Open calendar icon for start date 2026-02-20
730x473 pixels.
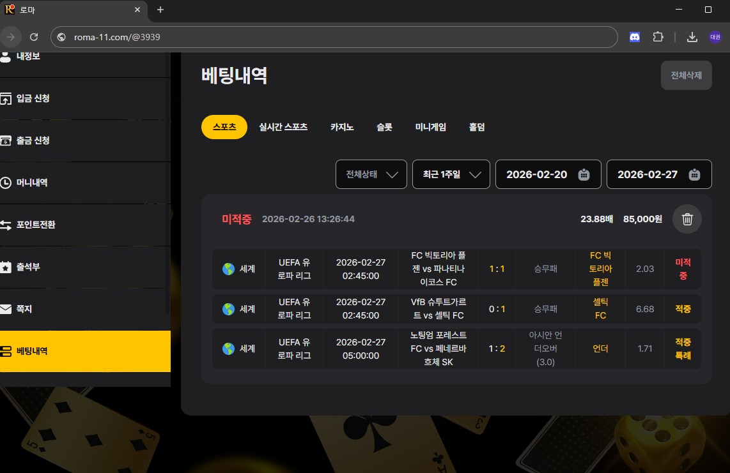(583, 174)
